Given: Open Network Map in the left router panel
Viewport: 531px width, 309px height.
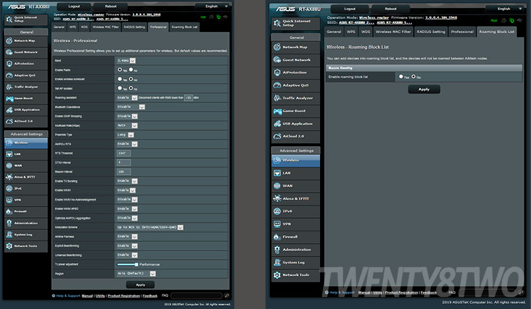Looking at the screenshot, I should coord(26,41).
